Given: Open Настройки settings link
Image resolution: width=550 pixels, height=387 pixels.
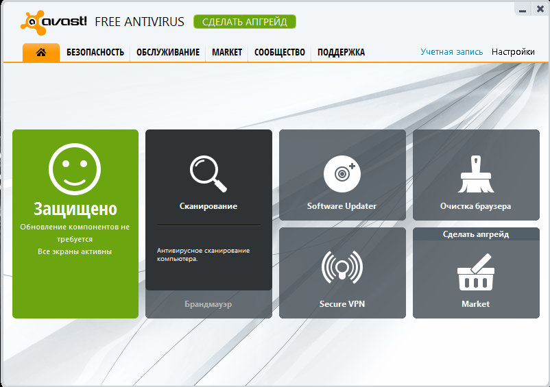Looking at the screenshot, I should coord(513,52).
